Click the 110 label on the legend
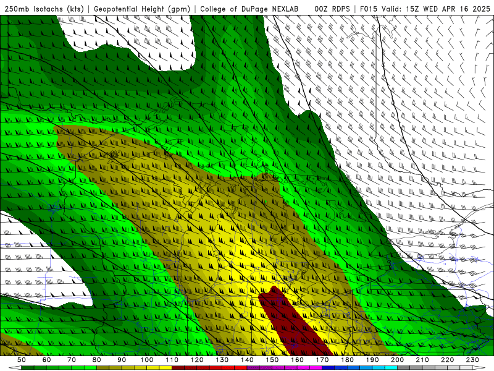This screenshot has width=494, height=371. point(172,360)
